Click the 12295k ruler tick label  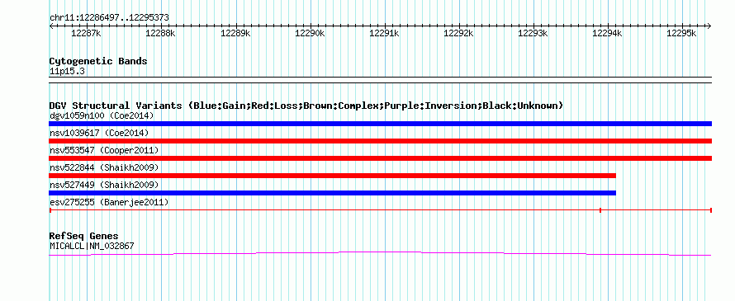pyautogui.click(x=681, y=33)
